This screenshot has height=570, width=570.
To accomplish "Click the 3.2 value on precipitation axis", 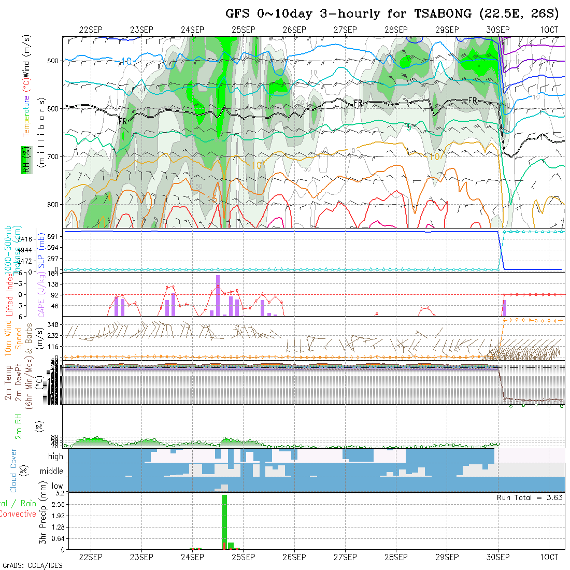I will [x=58, y=493].
